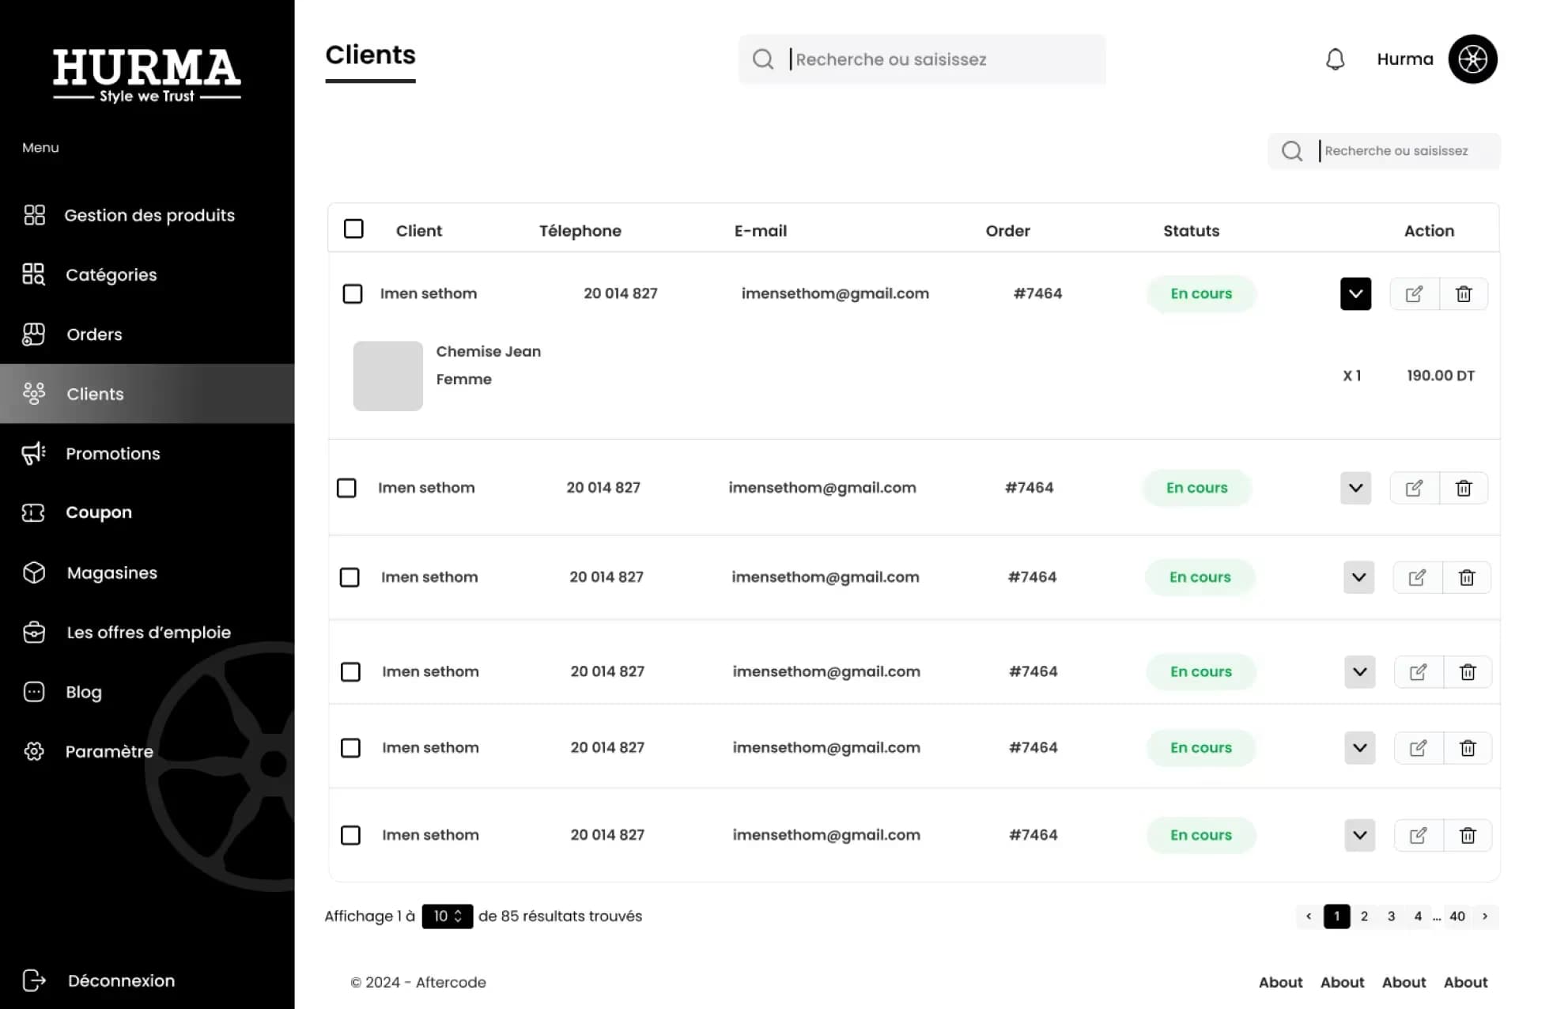The height and width of the screenshot is (1009, 1553).
Task: Open the 10 results-per-page dropdown
Action: point(447,916)
